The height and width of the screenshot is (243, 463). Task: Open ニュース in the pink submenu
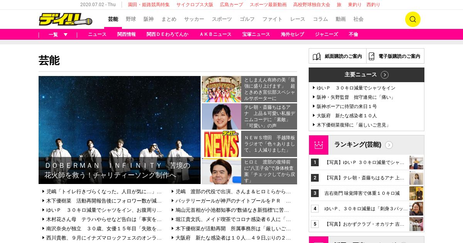tap(97, 34)
